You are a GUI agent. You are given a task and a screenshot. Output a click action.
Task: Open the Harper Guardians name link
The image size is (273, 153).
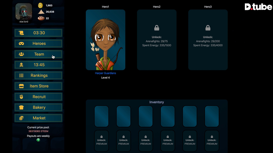[105, 73]
